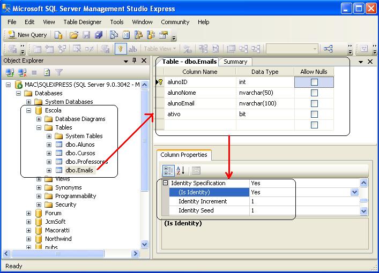Open Registered Servers from the toolbar icon
This screenshot has width=379, height=273.
[x=114, y=35]
